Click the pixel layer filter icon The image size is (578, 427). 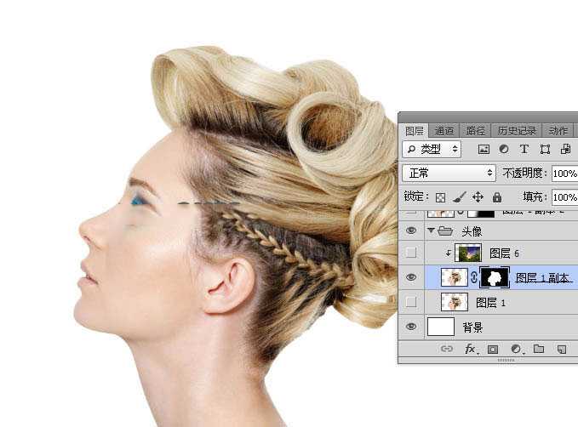pos(484,149)
